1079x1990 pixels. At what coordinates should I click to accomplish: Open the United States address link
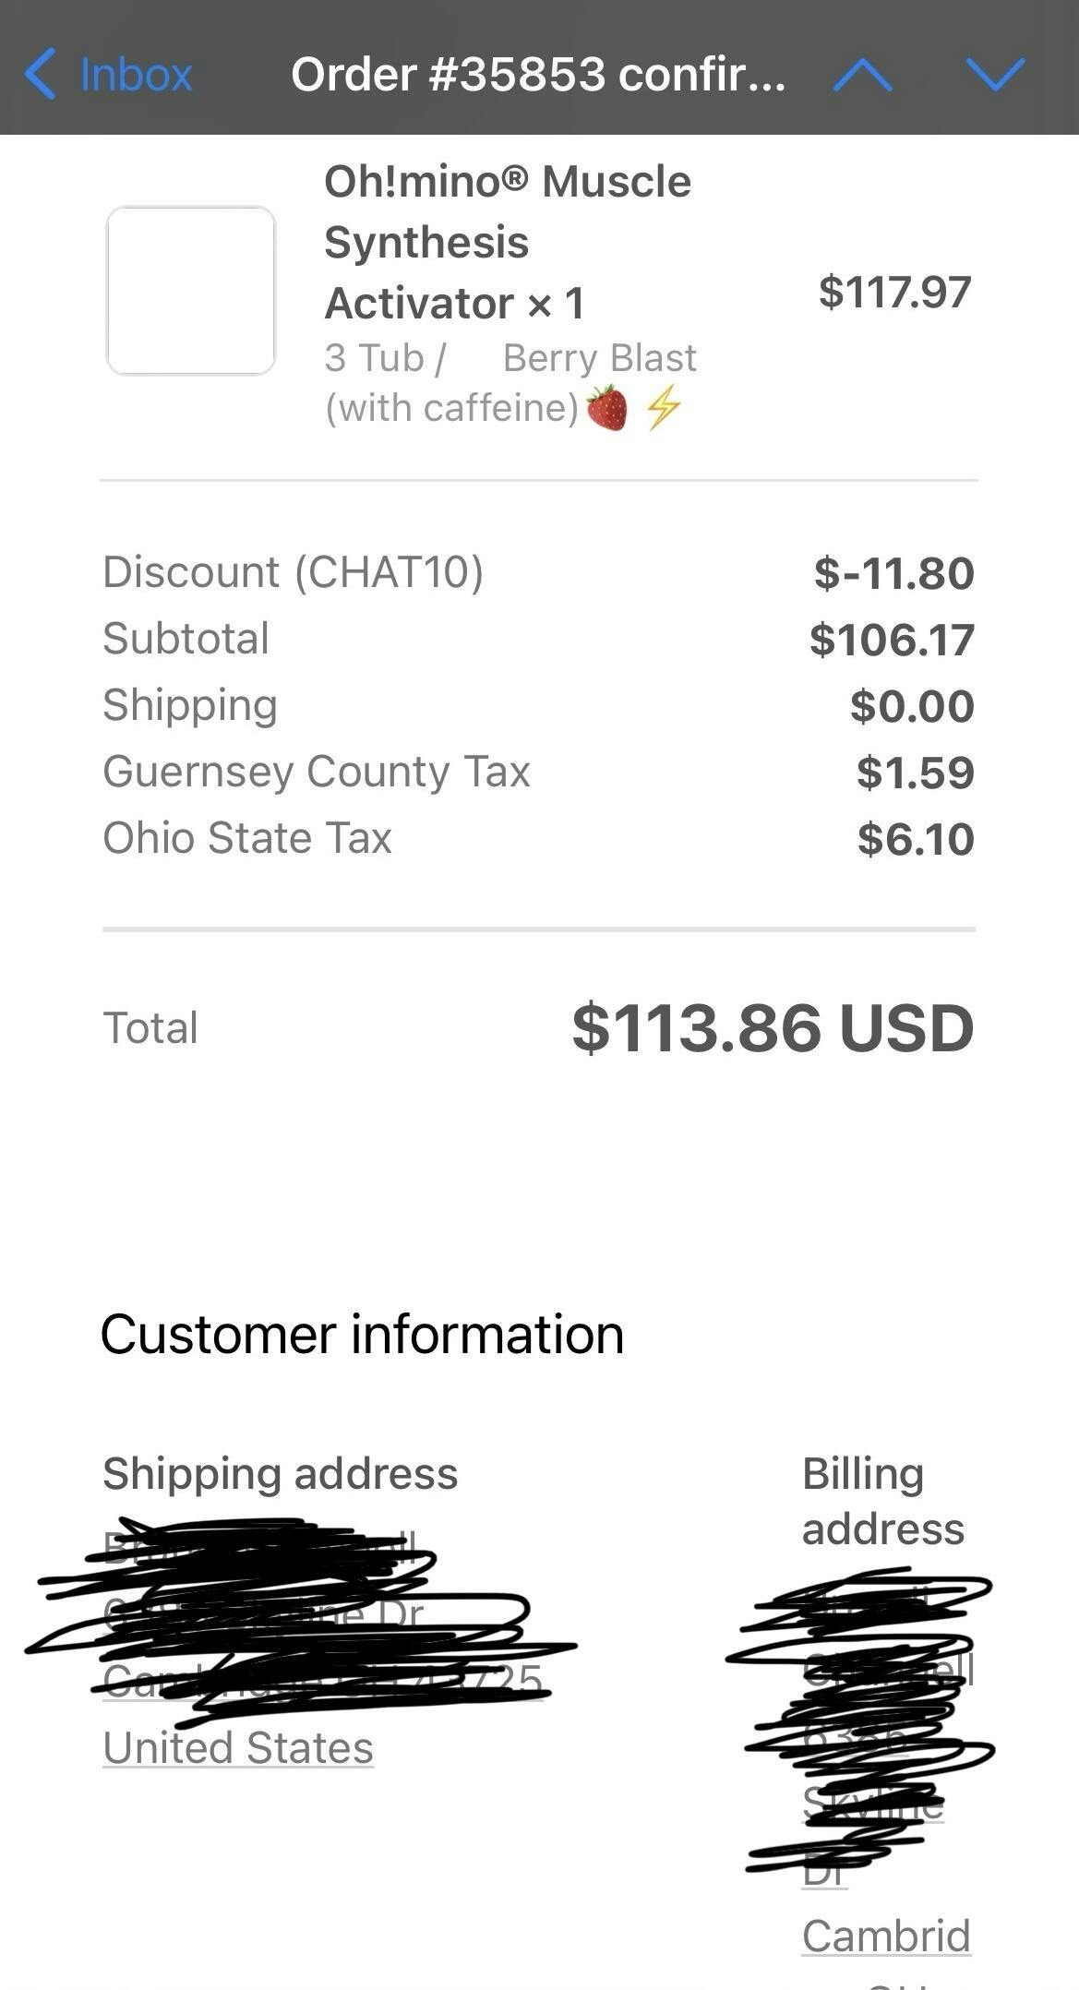(x=238, y=1748)
